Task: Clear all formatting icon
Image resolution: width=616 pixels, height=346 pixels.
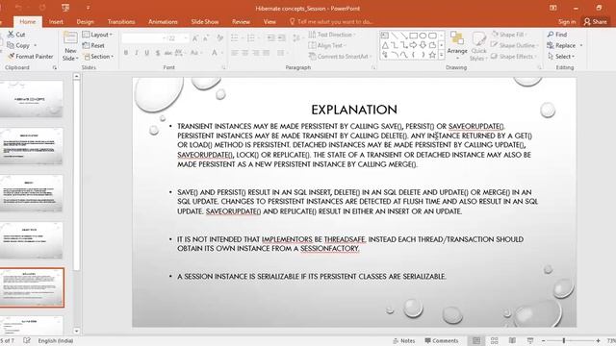Action: [x=219, y=38]
